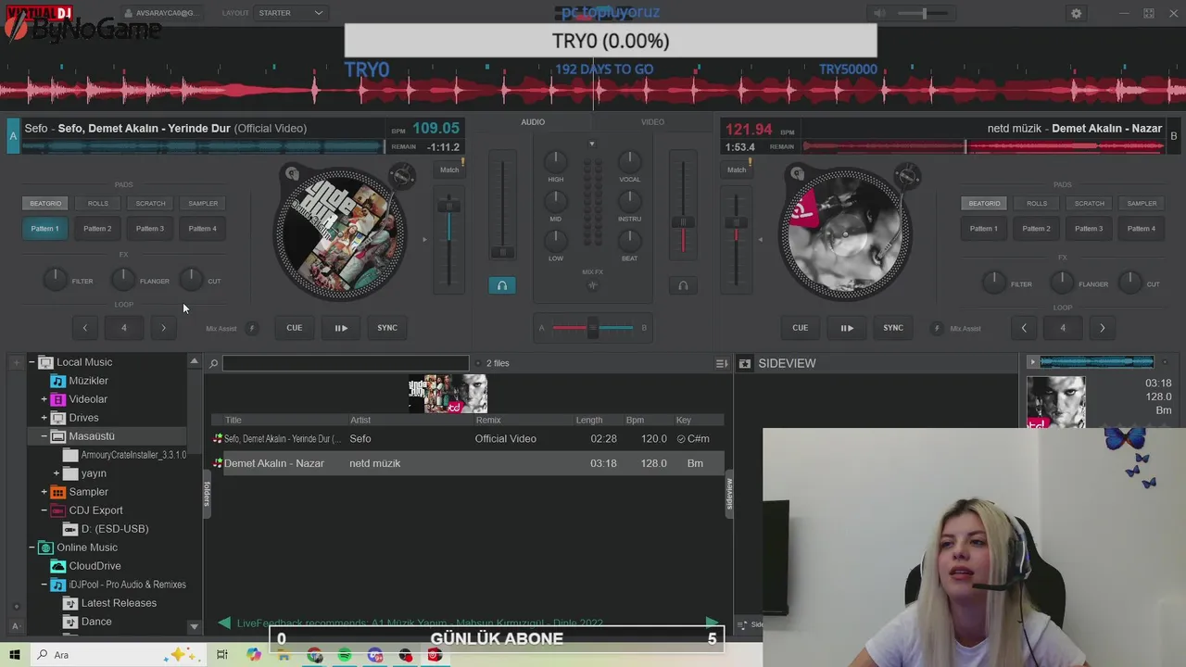Click CUE on the right deck
Viewport: 1186px width, 667px height.
click(x=801, y=328)
